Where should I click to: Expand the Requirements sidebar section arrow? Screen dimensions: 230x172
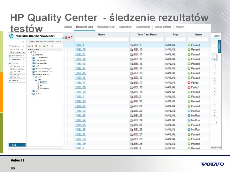coord(24,59)
